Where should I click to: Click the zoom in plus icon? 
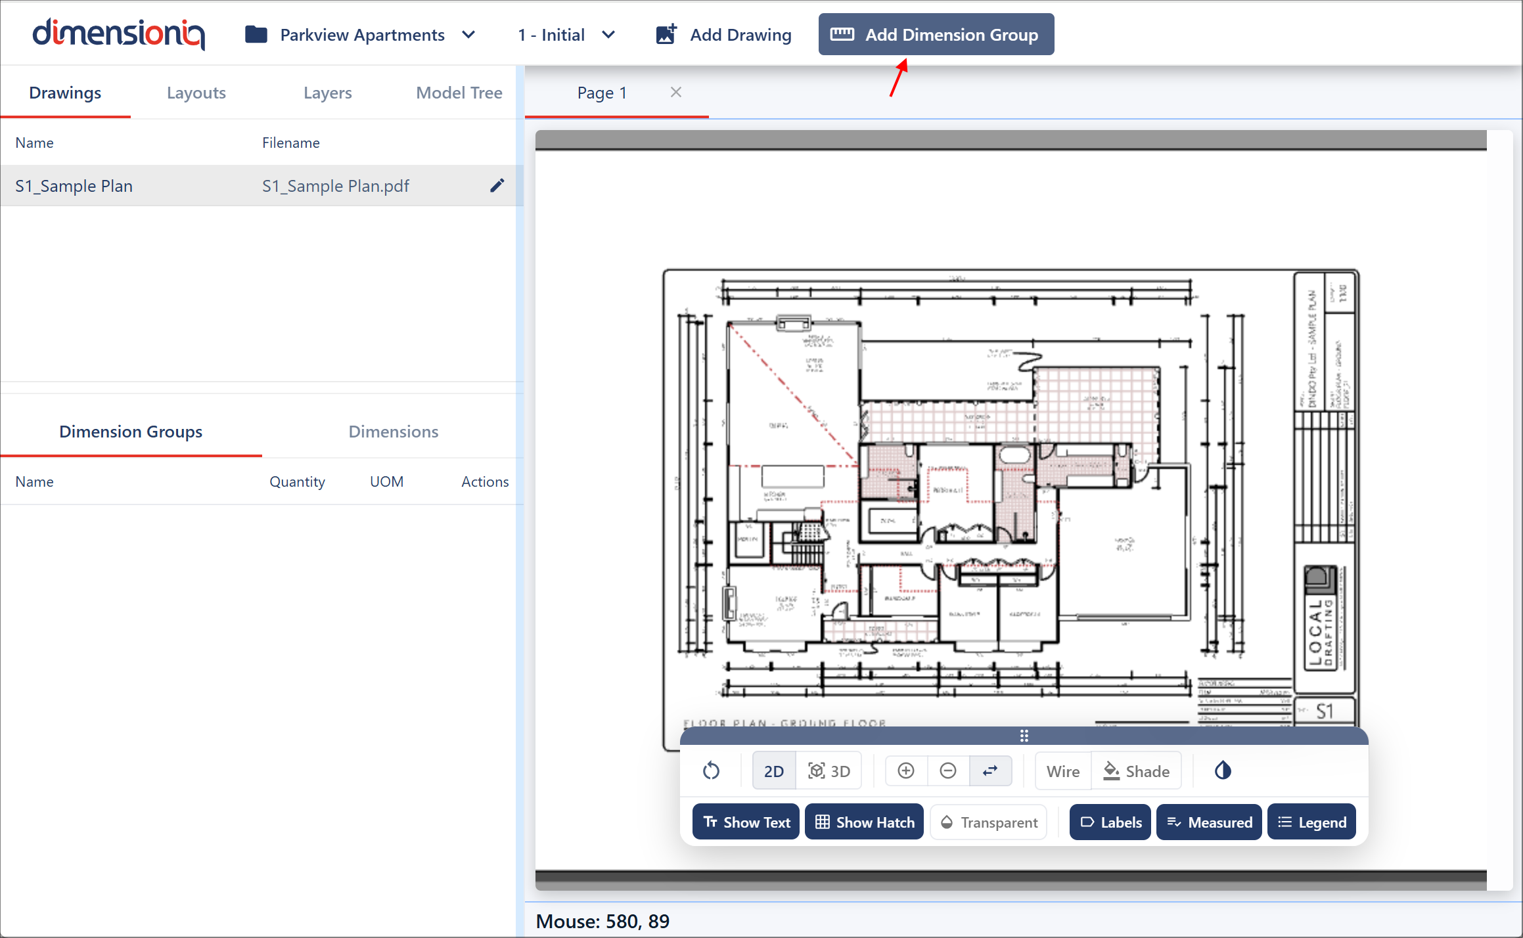(x=906, y=770)
